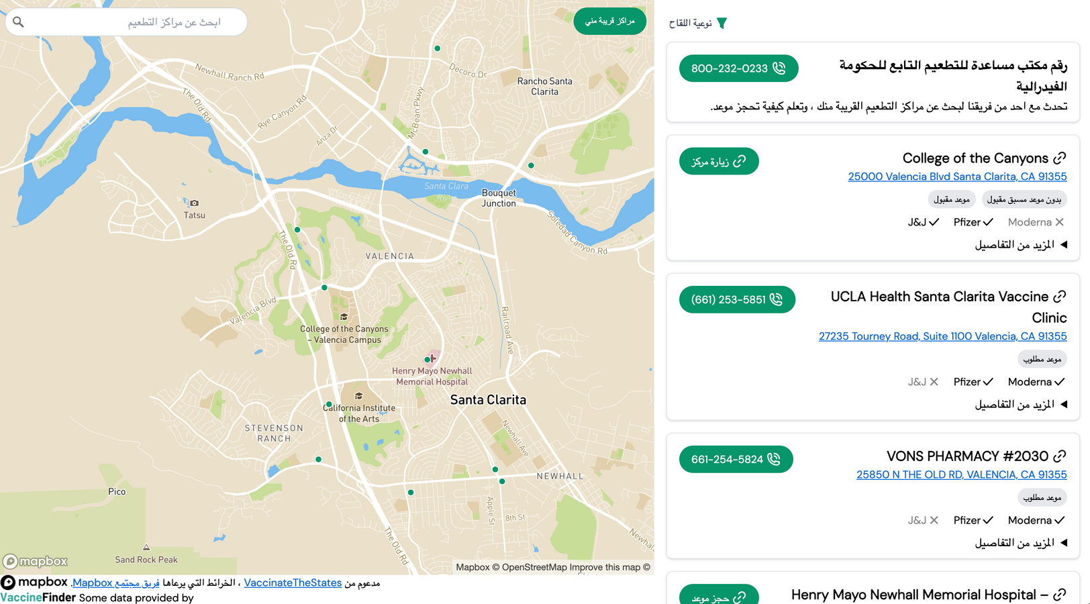
Task: Click the vaccine type filter funnel icon
Action: click(x=722, y=23)
